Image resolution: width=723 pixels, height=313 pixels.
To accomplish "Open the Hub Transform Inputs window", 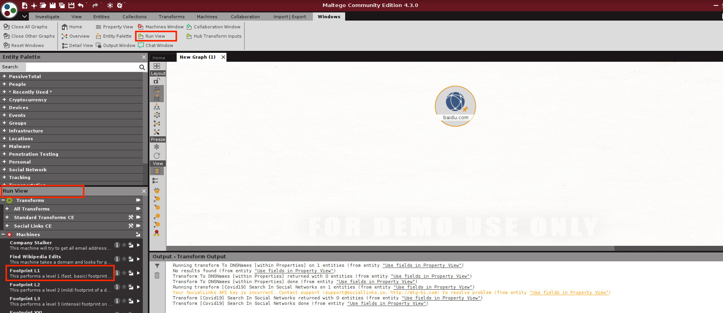I will pyautogui.click(x=214, y=36).
